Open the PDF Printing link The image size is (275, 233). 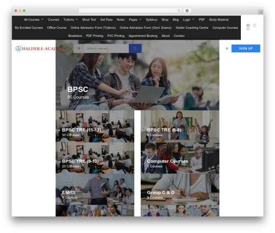(x=95, y=36)
